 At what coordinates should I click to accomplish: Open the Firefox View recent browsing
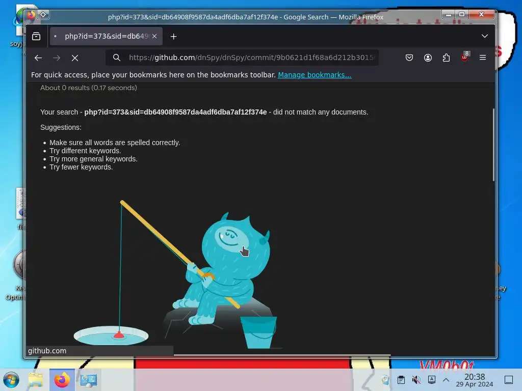point(36,36)
